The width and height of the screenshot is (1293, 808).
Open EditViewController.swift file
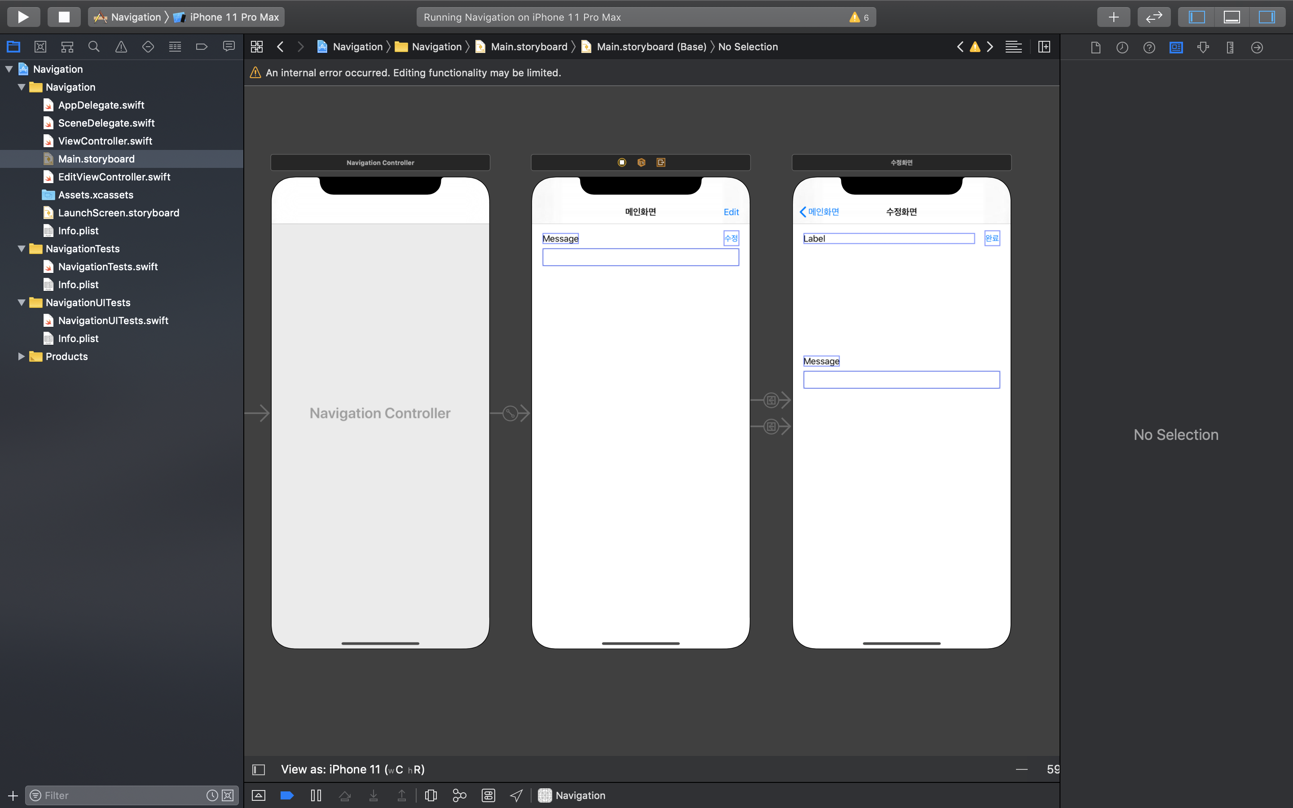114,177
